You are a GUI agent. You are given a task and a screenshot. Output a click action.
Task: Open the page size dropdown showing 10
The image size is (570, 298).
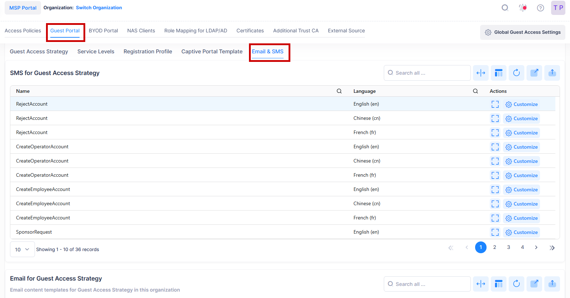coord(22,249)
